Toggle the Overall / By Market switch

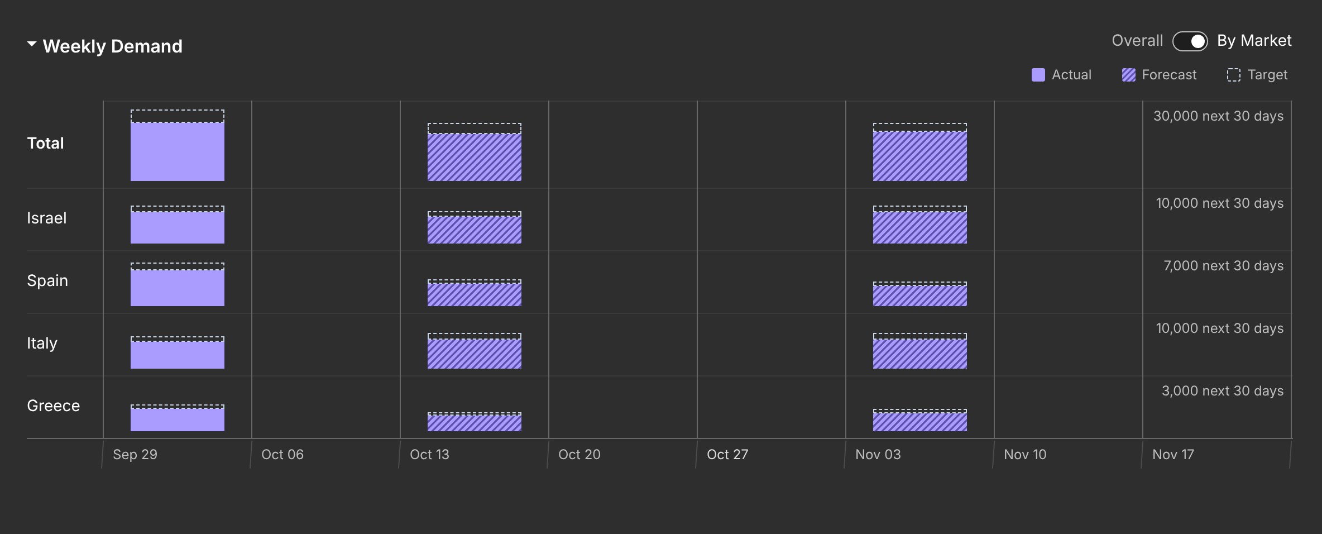click(1190, 41)
